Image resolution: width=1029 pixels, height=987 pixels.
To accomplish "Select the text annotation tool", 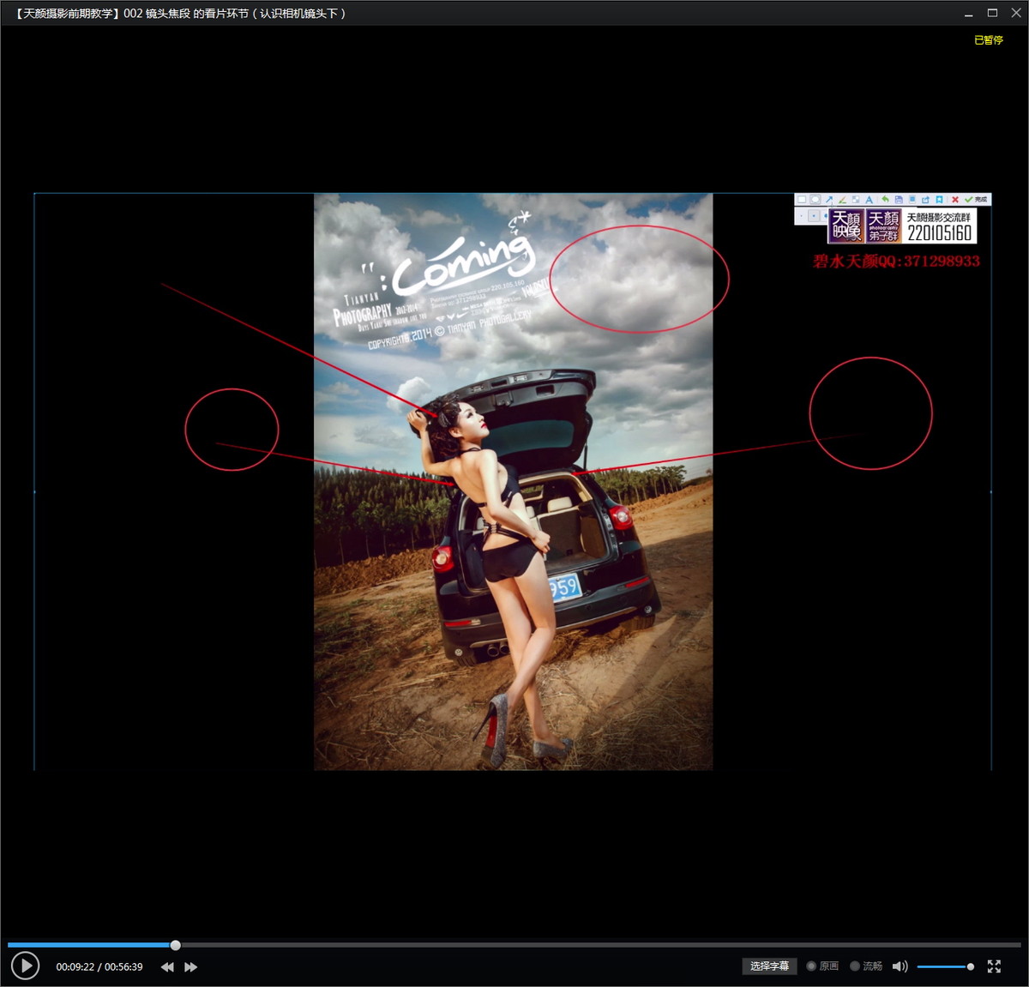I will (x=869, y=200).
